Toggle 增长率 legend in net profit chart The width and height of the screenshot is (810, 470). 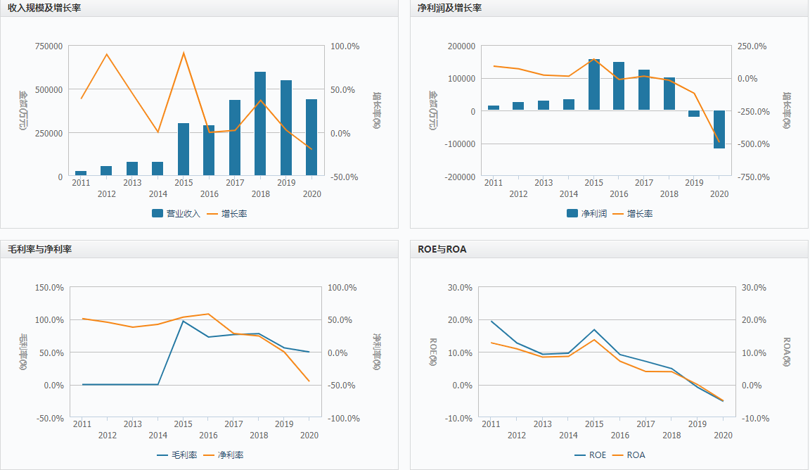(x=633, y=214)
